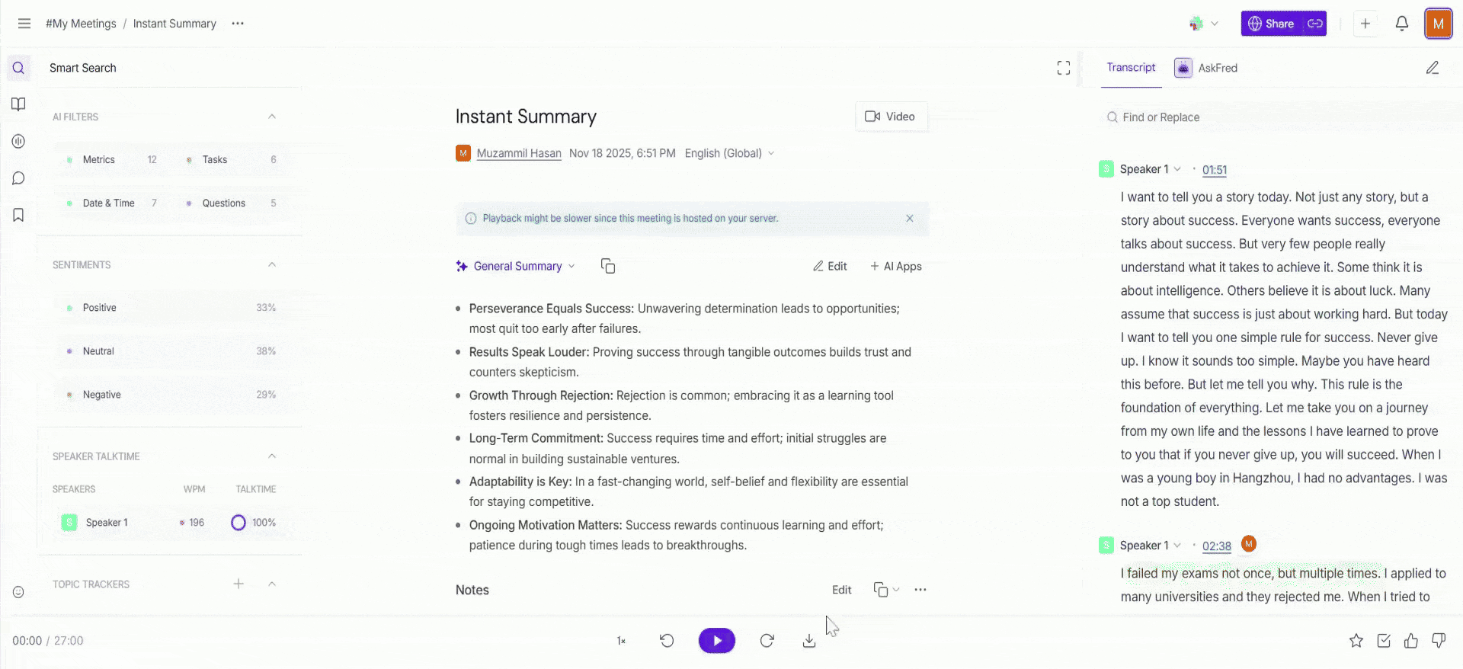Add a new topic tracker with plus
Image resolution: width=1463 pixels, height=669 pixels.
coord(238,584)
